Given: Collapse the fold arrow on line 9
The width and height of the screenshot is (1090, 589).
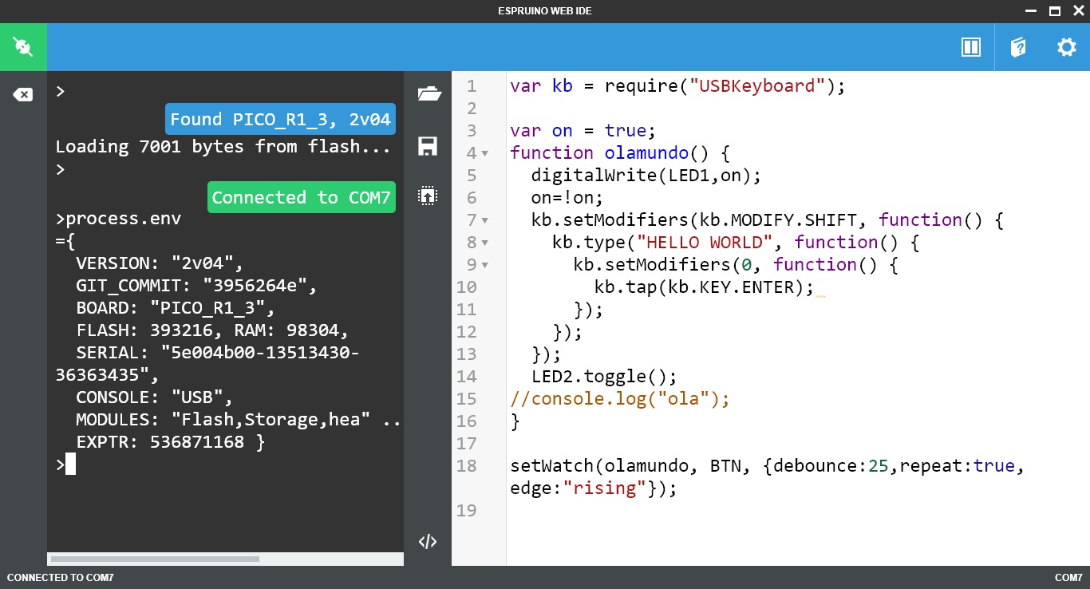Looking at the screenshot, I should click(485, 265).
